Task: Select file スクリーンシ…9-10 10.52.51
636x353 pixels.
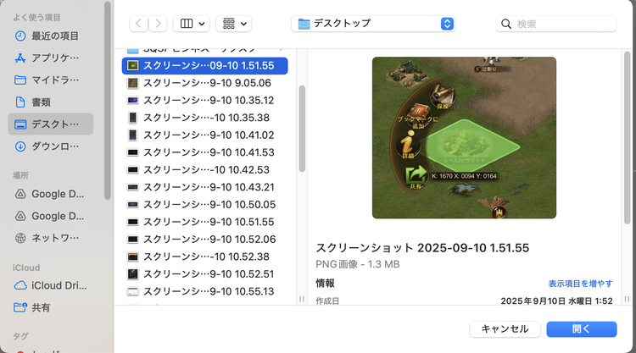Action: [205, 274]
